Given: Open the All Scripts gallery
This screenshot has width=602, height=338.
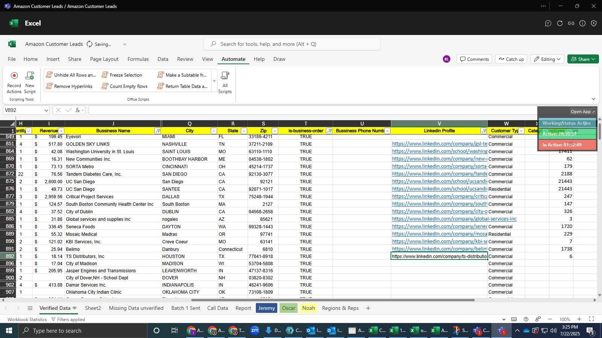Looking at the screenshot, I should 225,82.
